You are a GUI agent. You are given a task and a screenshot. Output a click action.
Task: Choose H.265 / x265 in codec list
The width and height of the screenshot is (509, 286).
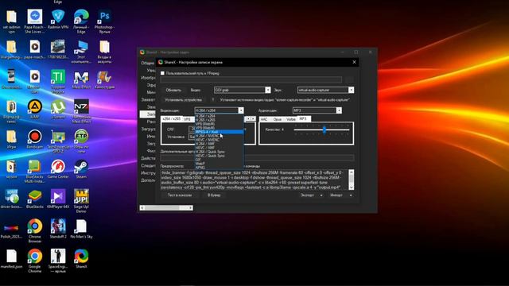[x=220, y=120]
